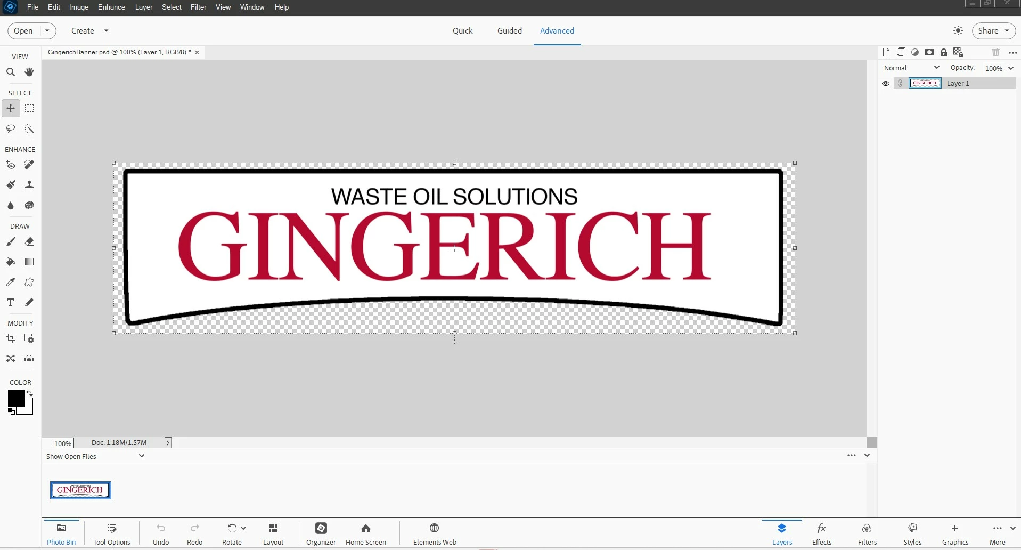Select the Move tool
Screen dimensions: 1021x550
[x=11, y=108]
